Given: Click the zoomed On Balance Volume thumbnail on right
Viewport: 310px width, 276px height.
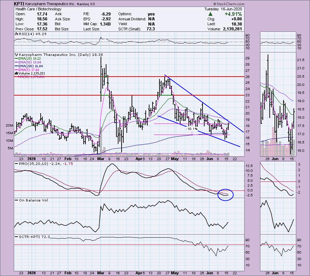Looking at the screenshot, I should pyautogui.click(x=278, y=216).
